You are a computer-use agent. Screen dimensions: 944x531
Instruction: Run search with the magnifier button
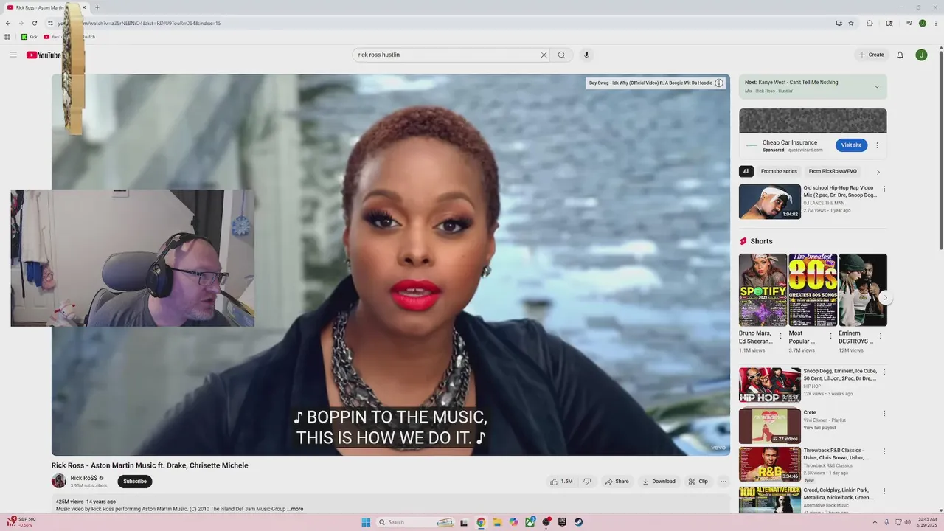pyautogui.click(x=561, y=55)
